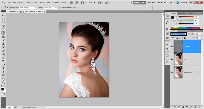Open layer style fx menu
This screenshot has height=109, width=204.
179,107
